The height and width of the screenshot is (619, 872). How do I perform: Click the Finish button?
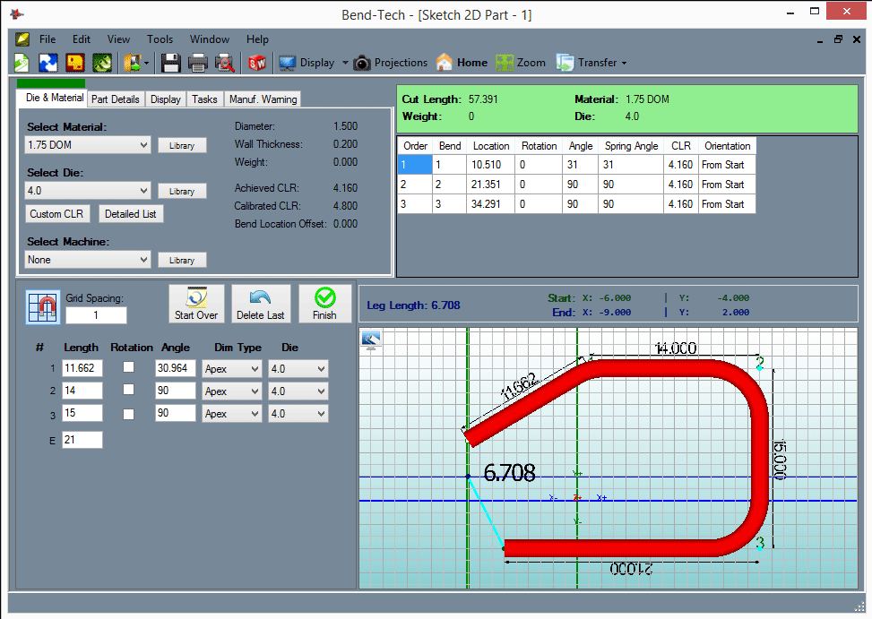(x=324, y=303)
